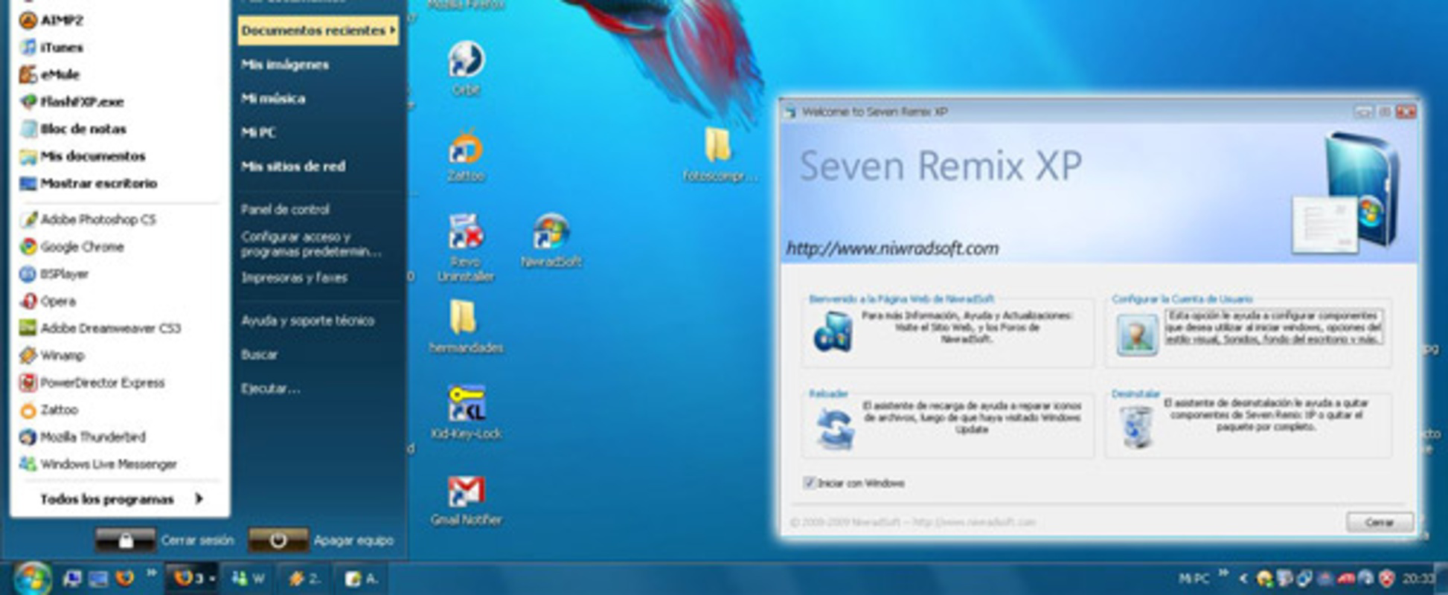
Task: Click the Reloader refresh arrows icon
Action: coord(835,428)
